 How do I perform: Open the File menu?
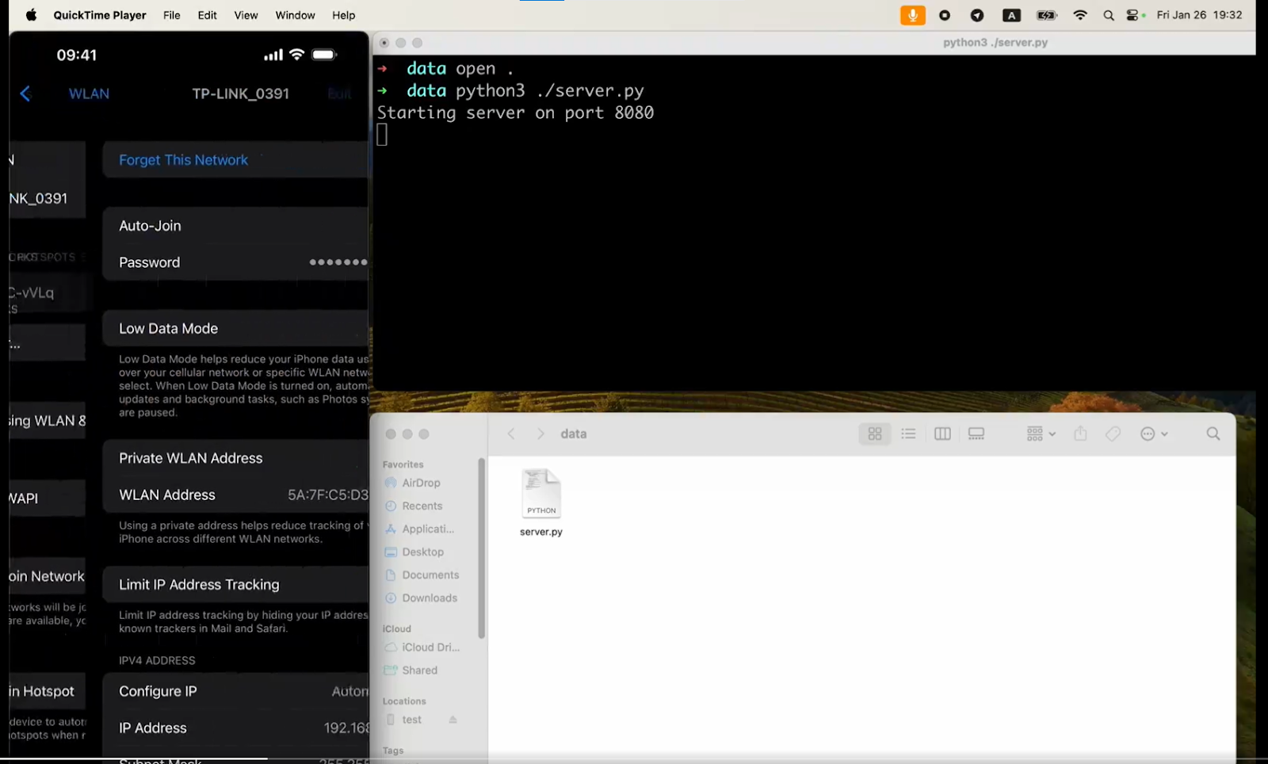click(x=172, y=15)
